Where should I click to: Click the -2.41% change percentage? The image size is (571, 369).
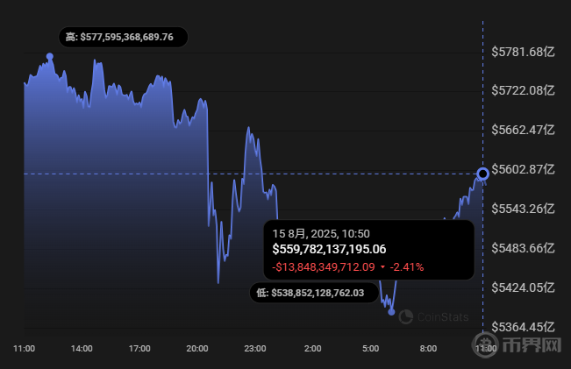pyautogui.click(x=407, y=266)
